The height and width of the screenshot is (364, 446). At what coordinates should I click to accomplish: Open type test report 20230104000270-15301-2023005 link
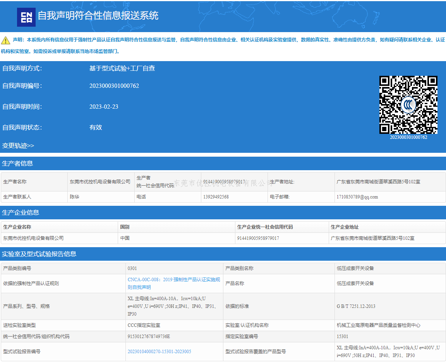[x=159, y=352]
